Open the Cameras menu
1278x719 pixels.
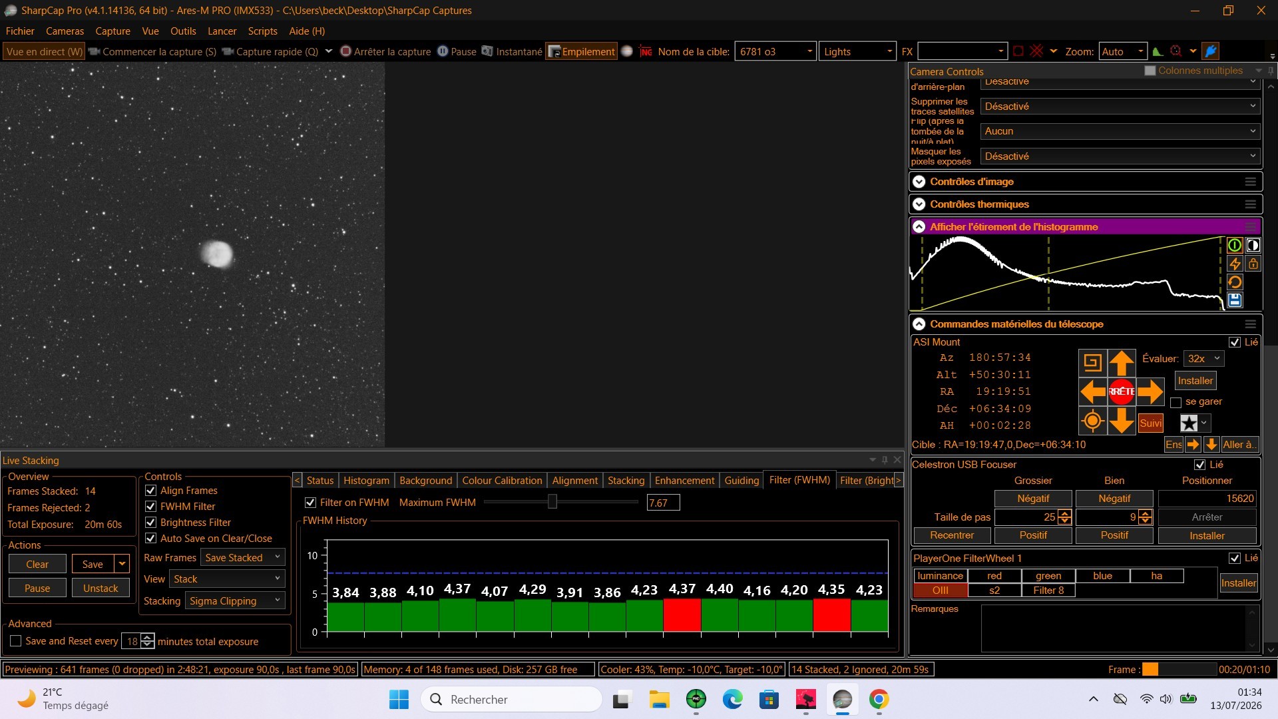65,31
